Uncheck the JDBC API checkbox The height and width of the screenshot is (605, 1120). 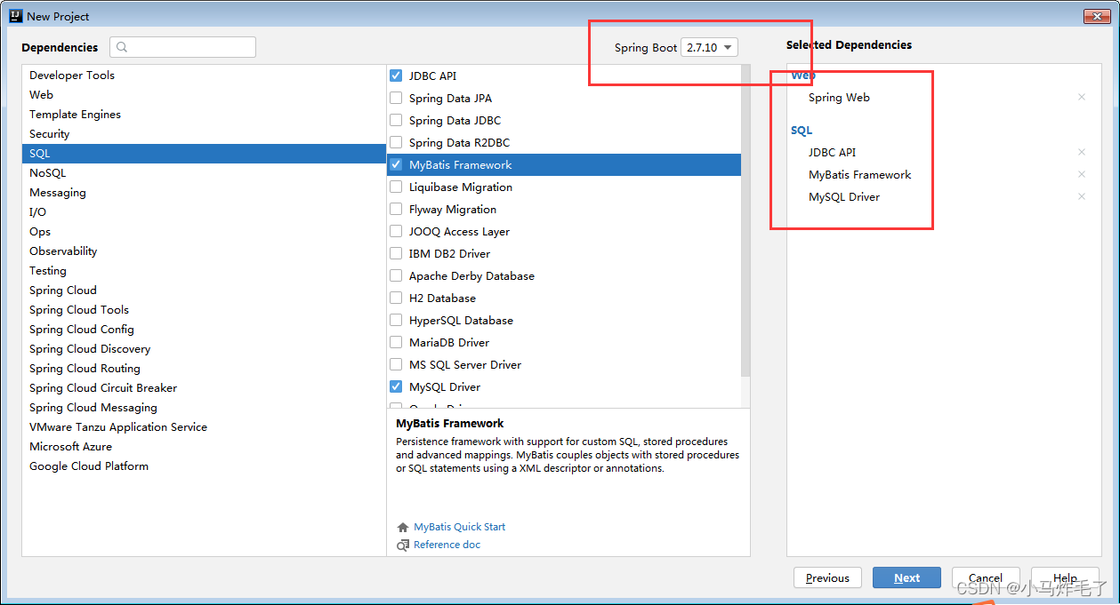[397, 76]
